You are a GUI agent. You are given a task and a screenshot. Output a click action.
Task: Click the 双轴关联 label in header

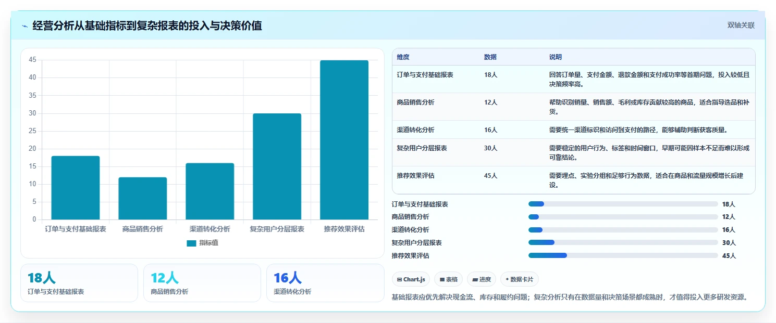pos(741,25)
